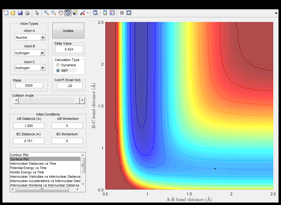Open a file with the folder icon

tap(13, 13)
